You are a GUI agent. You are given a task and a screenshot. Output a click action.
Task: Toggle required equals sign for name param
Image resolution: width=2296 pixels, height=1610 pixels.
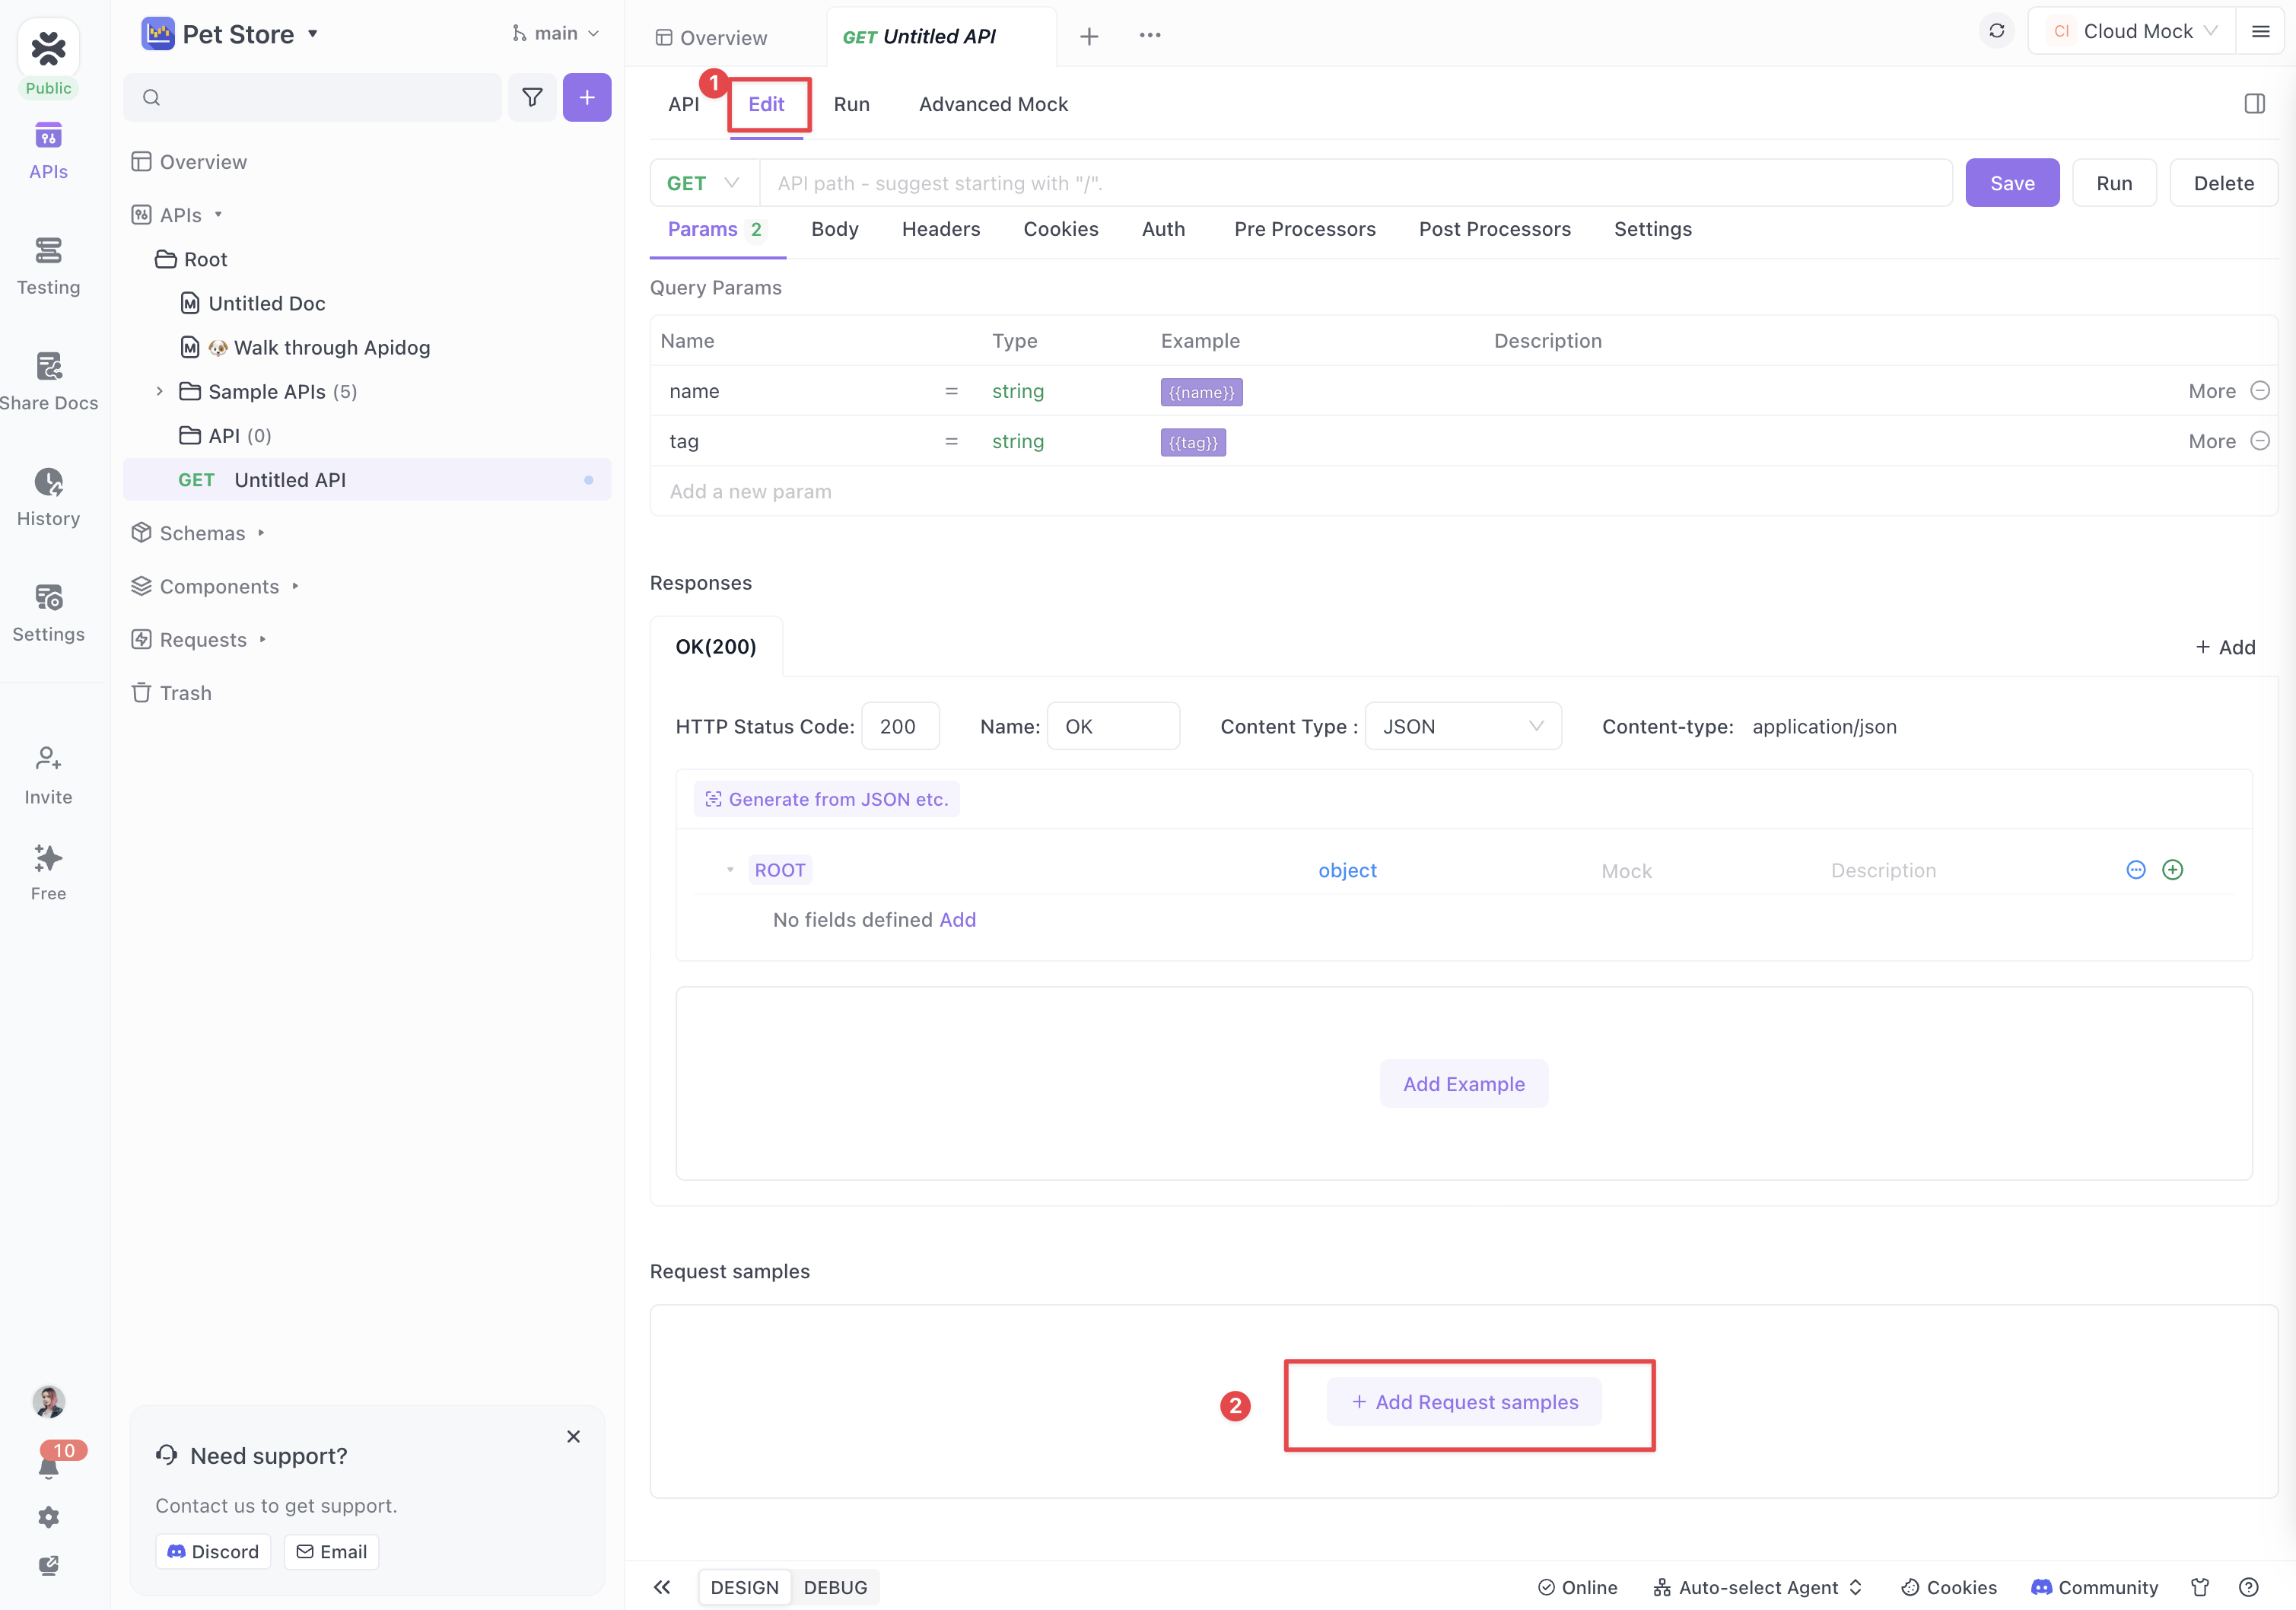951,391
